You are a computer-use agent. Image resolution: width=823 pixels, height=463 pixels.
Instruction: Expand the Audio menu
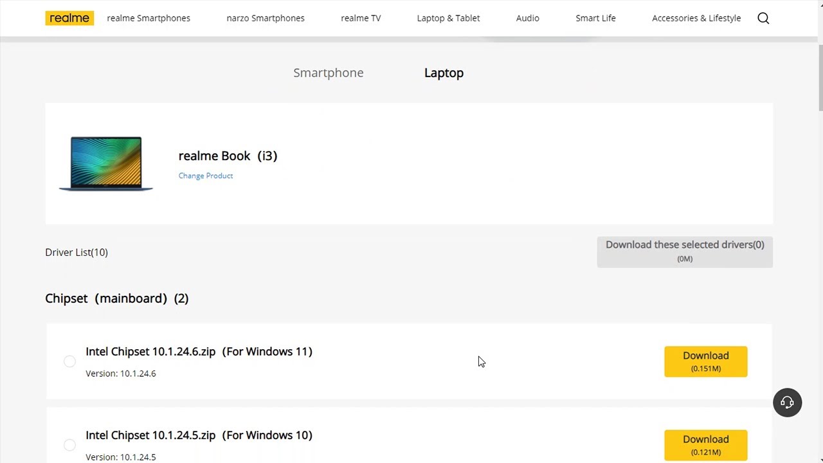click(x=527, y=18)
